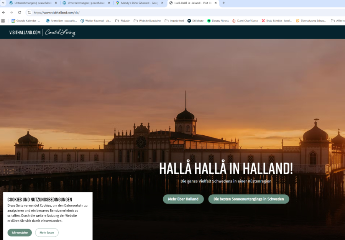Expand the Website Bausteine bookmark folder

(147, 21)
